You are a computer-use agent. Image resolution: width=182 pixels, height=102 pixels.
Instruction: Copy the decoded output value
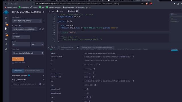coord(88,93)
